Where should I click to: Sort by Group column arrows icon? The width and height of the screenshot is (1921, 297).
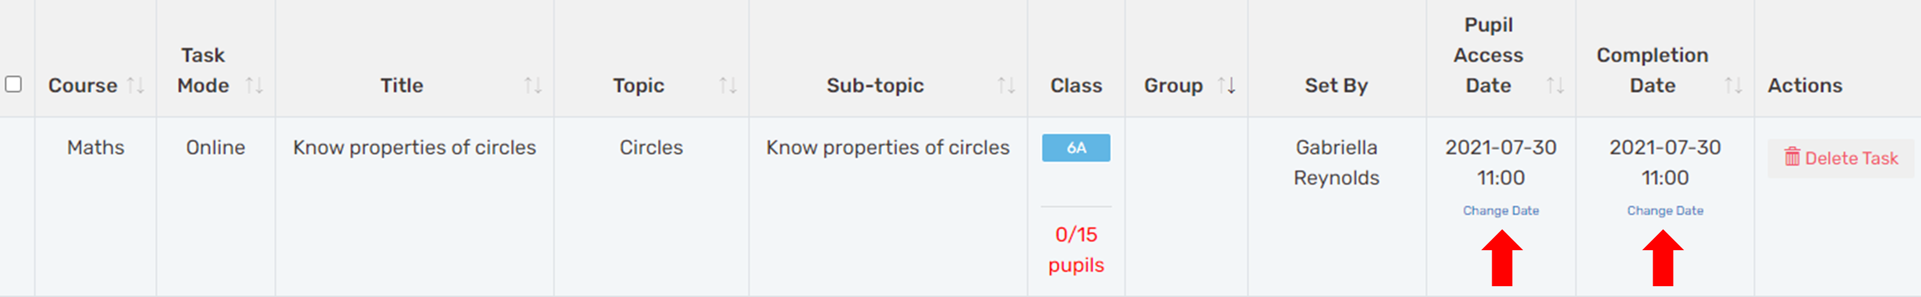tap(1227, 86)
